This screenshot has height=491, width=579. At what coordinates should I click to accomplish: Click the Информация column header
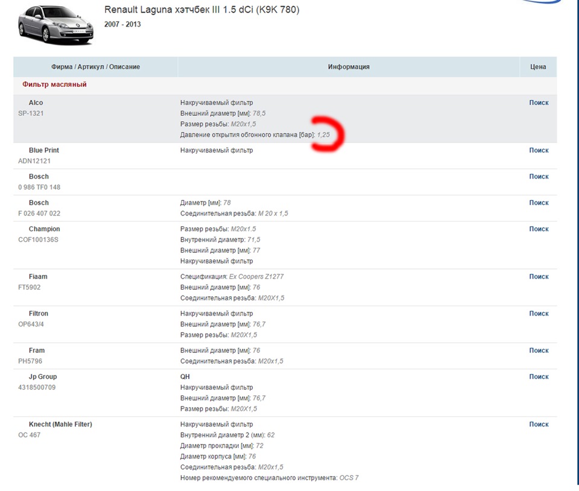349,67
